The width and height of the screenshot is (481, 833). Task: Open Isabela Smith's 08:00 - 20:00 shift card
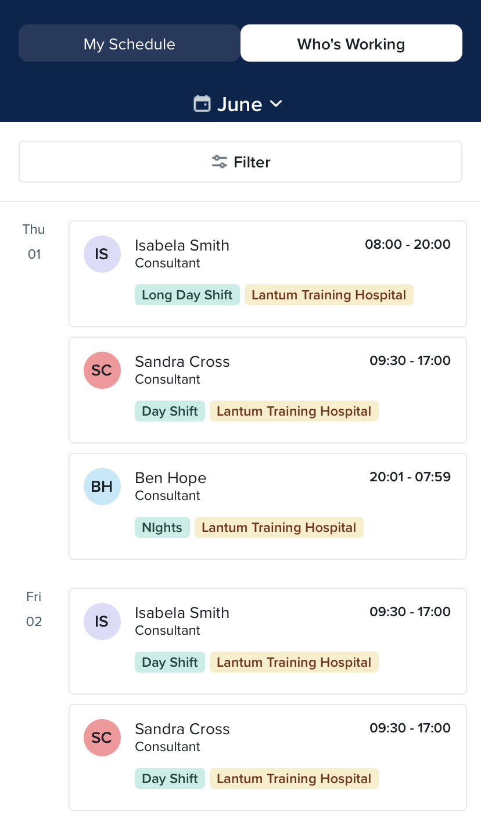point(268,274)
